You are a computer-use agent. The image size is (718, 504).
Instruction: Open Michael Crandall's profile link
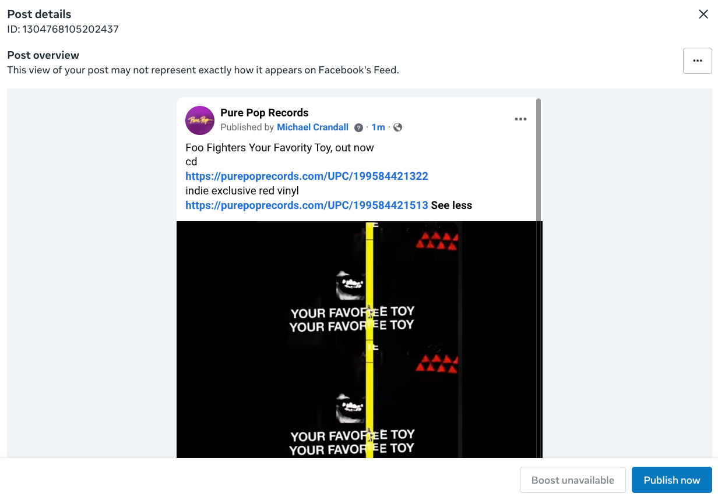coord(312,127)
